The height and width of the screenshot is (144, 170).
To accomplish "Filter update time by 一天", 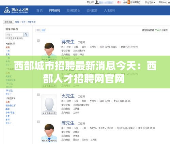I will coord(7,51).
